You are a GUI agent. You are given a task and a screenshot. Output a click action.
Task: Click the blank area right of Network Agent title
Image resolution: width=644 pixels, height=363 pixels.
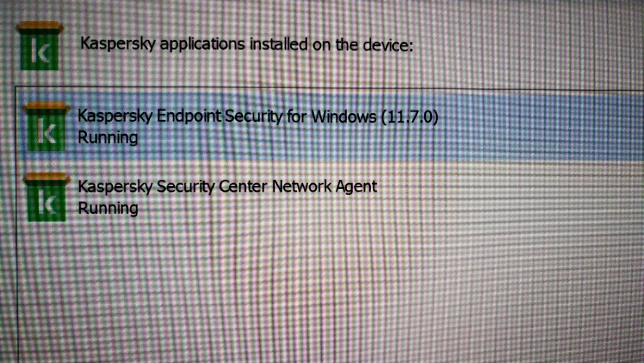510,187
